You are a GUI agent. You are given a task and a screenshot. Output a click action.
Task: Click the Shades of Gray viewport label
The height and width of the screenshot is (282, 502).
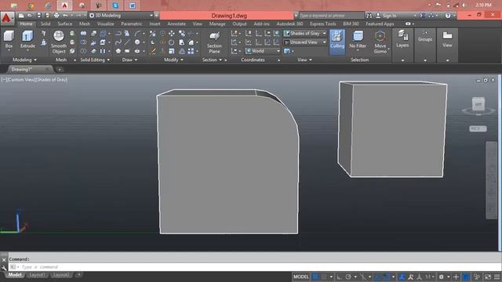coord(51,80)
